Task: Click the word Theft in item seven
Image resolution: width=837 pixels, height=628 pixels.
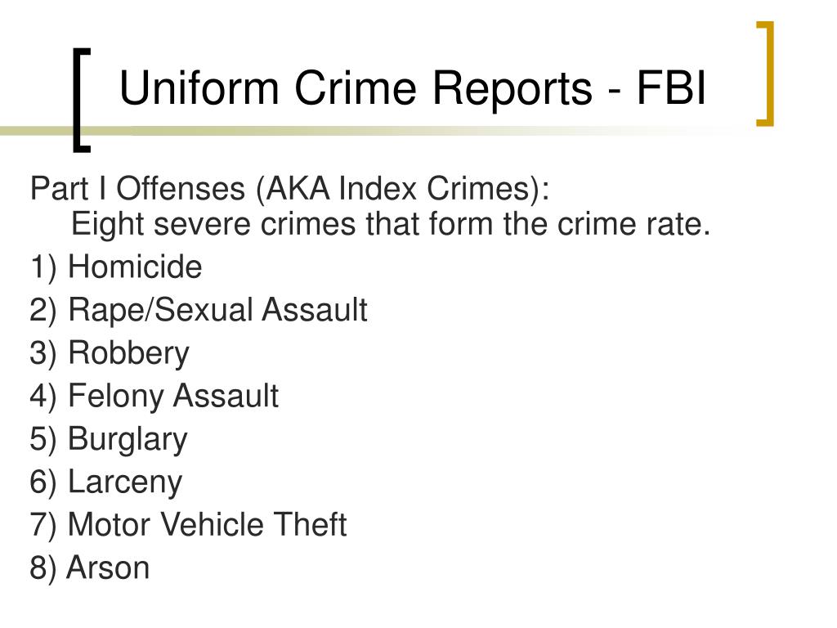Action: [310, 524]
